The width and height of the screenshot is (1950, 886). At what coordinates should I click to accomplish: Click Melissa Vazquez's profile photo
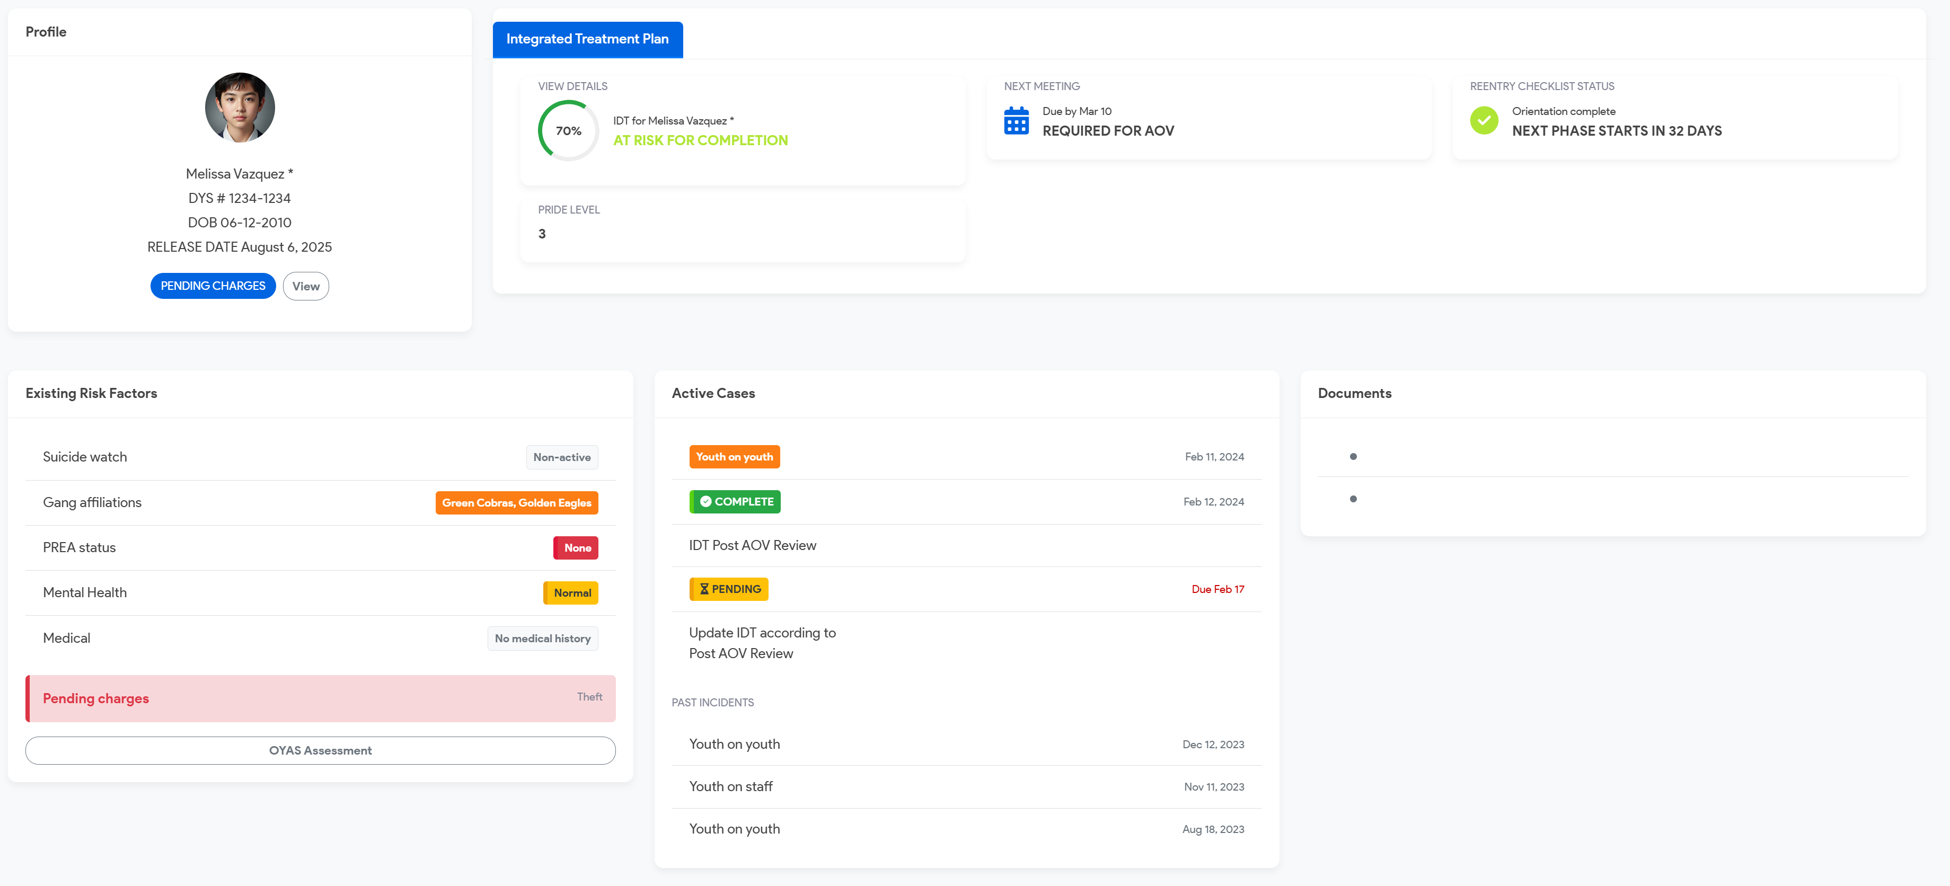tap(239, 108)
